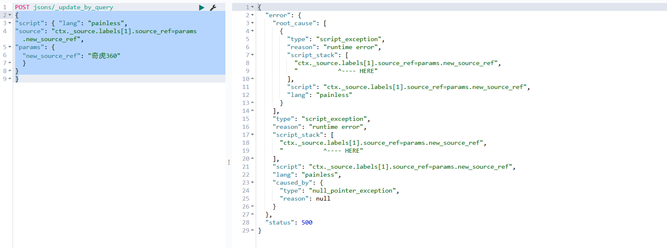The image size is (667, 248).
Task: Click the fold-end marker at response line 29
Action: (252, 230)
